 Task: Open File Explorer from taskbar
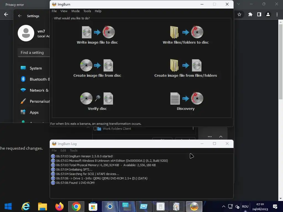(43, 206)
